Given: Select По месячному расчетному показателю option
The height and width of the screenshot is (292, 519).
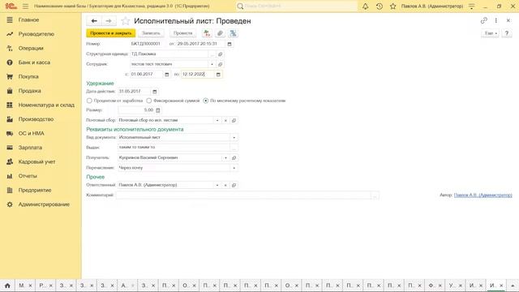Looking at the screenshot, I should point(206,101).
